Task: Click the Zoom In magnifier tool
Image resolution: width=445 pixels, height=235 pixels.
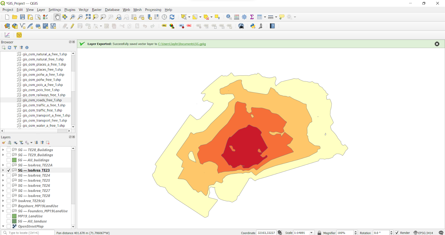Action: (73, 17)
